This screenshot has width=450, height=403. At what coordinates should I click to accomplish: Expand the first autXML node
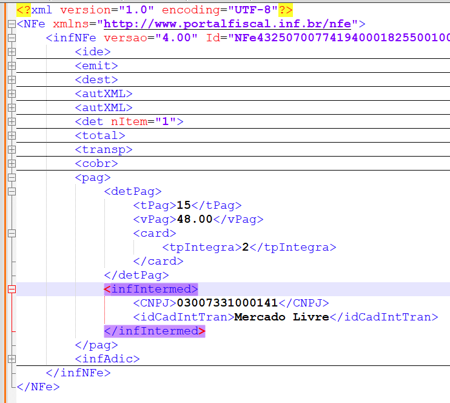click(12, 94)
